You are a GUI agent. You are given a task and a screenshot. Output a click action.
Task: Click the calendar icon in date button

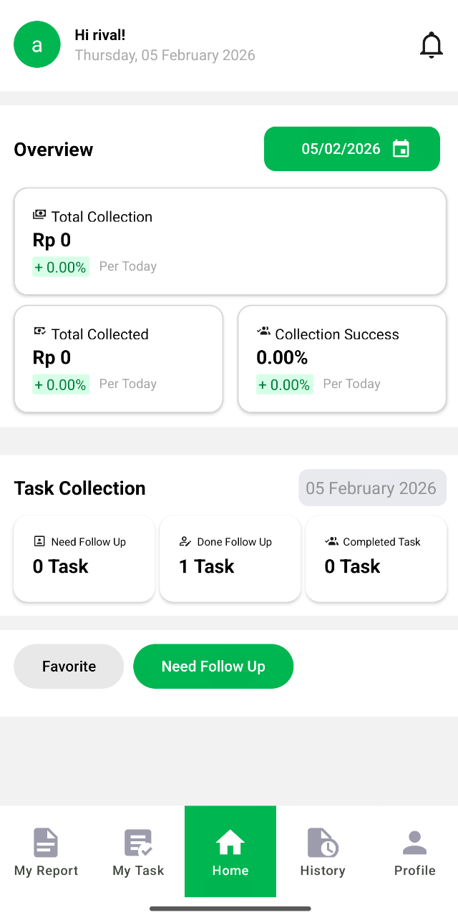[x=401, y=149]
